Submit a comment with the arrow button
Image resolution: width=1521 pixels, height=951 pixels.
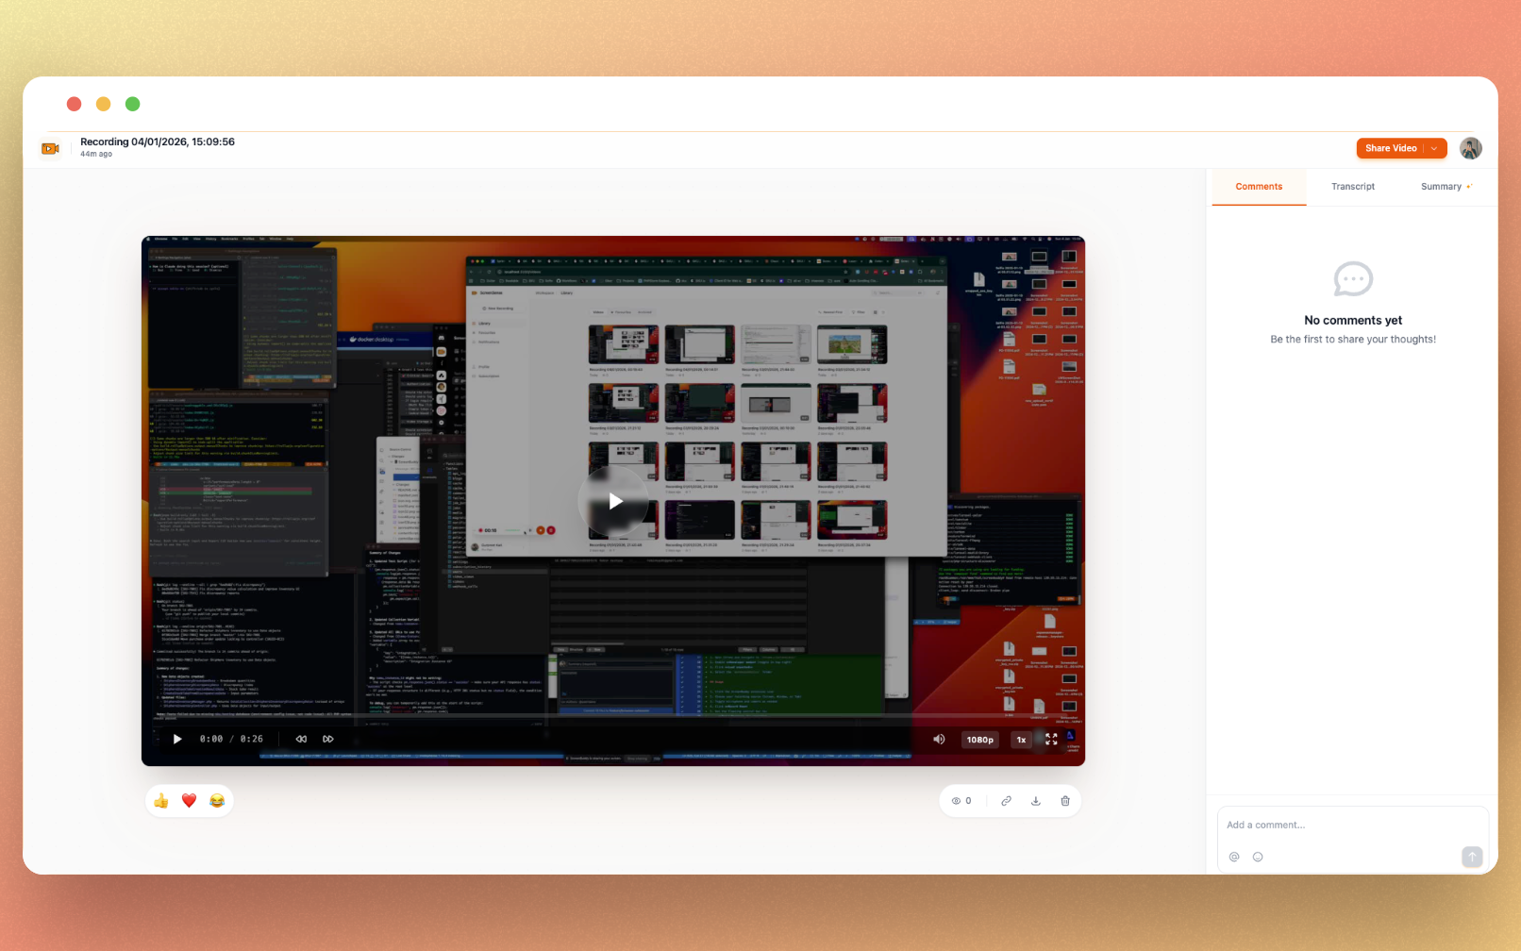[1471, 857]
